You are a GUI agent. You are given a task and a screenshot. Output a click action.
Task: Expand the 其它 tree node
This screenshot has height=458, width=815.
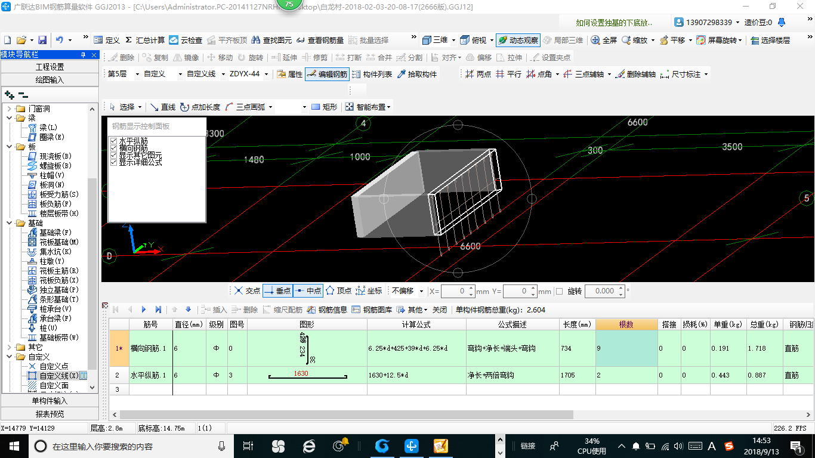point(9,347)
